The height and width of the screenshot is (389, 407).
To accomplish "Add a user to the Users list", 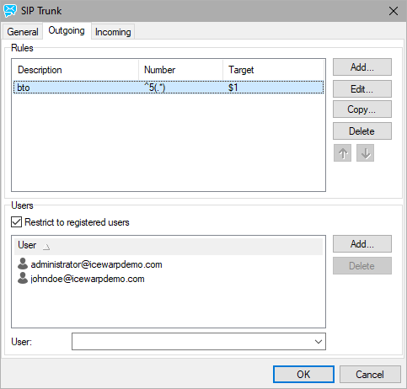I will (362, 244).
